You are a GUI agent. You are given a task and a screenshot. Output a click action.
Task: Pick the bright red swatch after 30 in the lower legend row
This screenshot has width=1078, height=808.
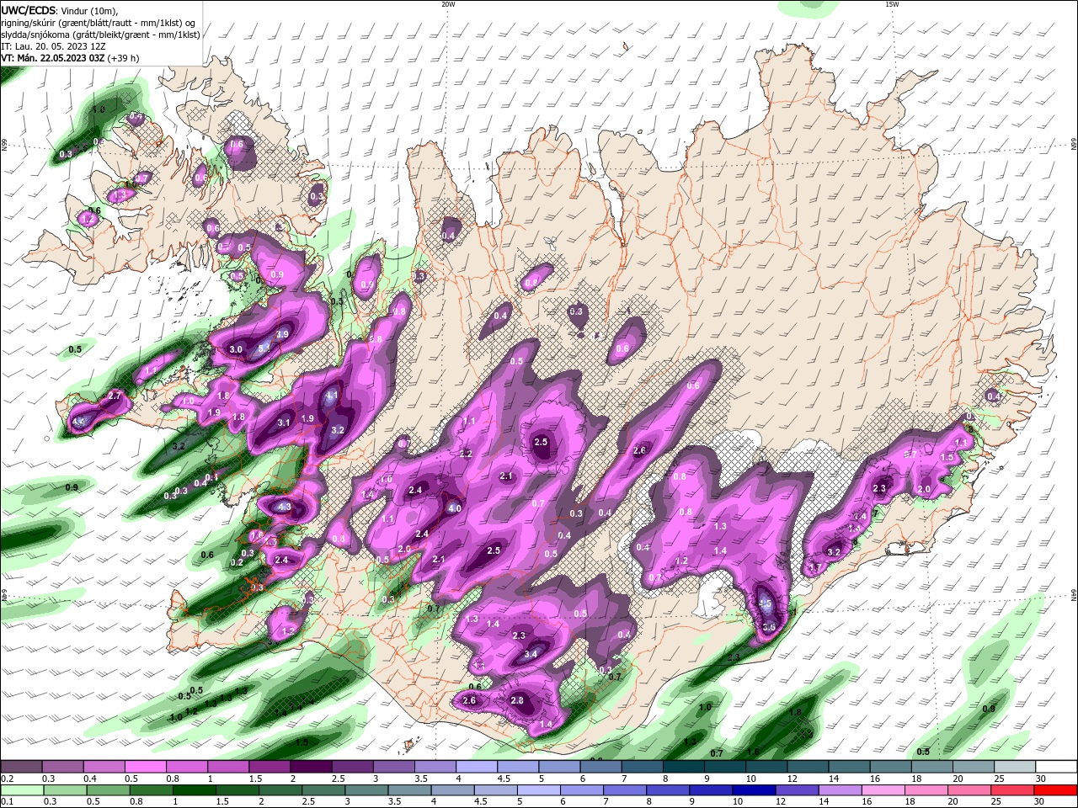pos(1056,789)
